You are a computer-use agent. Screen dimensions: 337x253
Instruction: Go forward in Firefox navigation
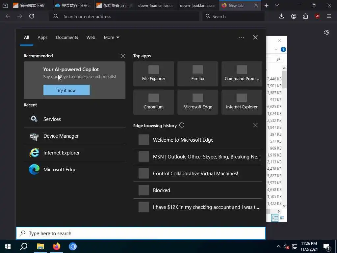coord(19,16)
